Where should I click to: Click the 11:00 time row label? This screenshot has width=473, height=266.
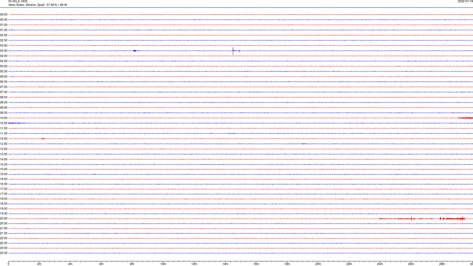[3, 128]
